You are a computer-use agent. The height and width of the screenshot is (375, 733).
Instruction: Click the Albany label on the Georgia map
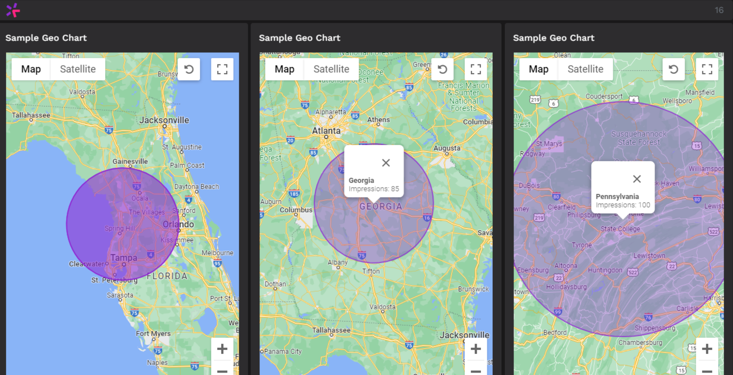coord(337,262)
